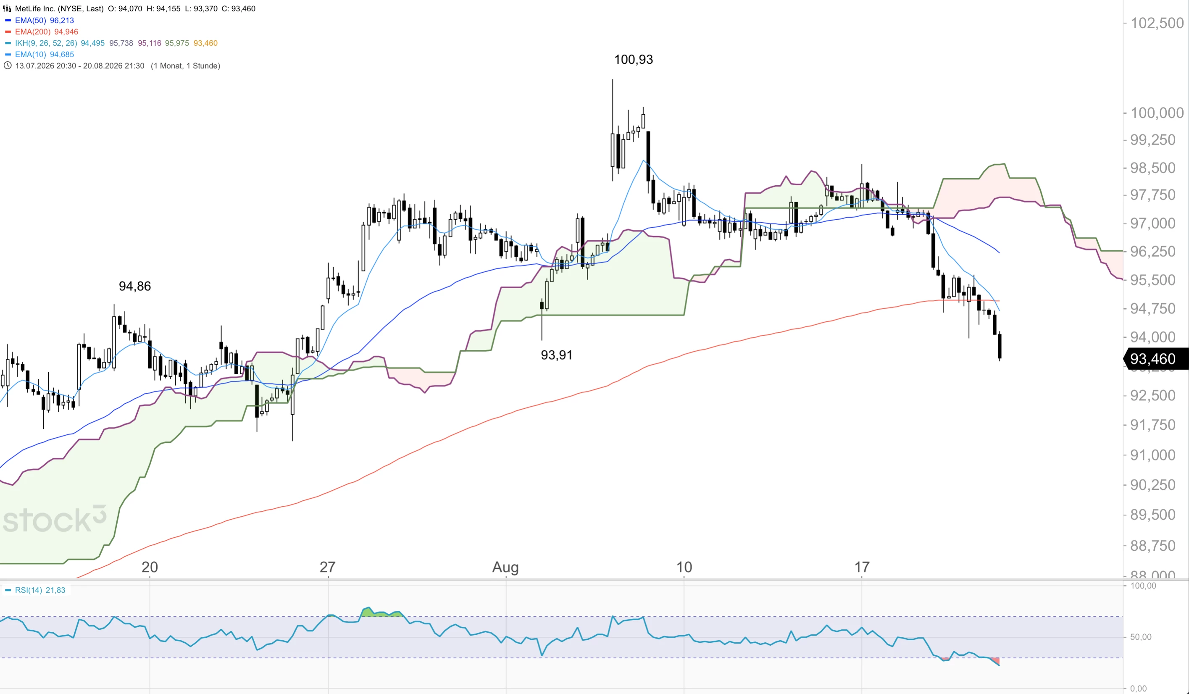The height and width of the screenshot is (694, 1189).
Task: Click the Aug month label on date axis
Action: pyautogui.click(x=505, y=567)
